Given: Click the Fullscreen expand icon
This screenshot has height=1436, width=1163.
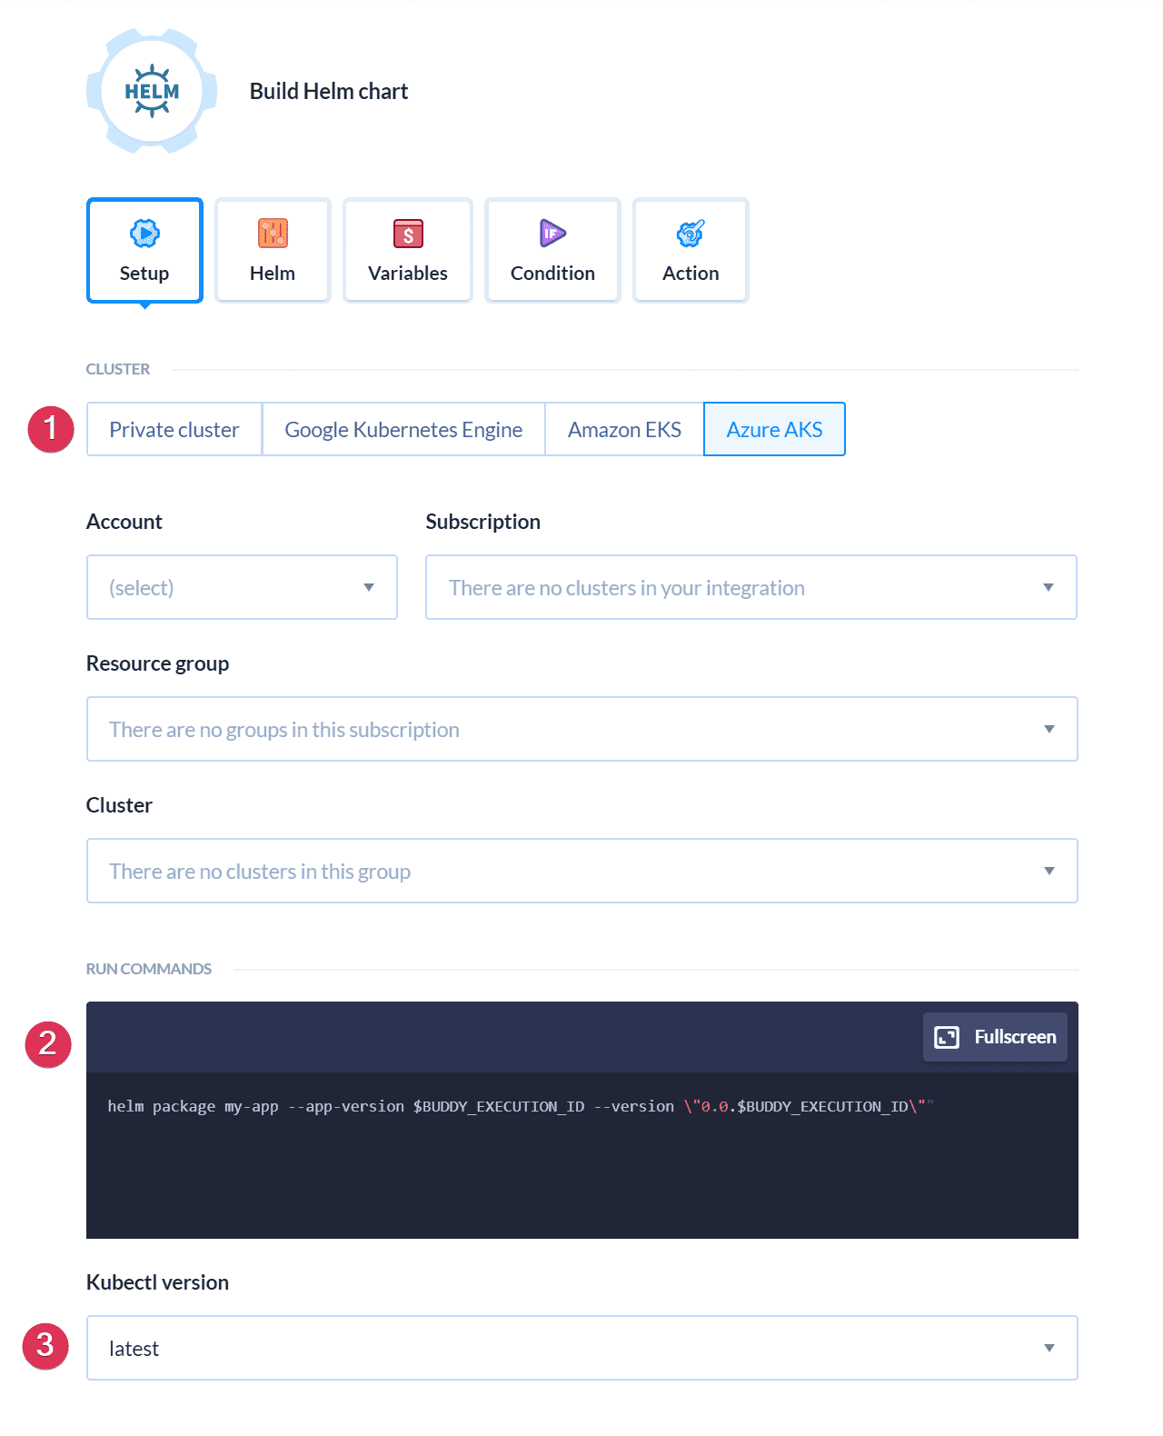Looking at the screenshot, I should point(947,1037).
